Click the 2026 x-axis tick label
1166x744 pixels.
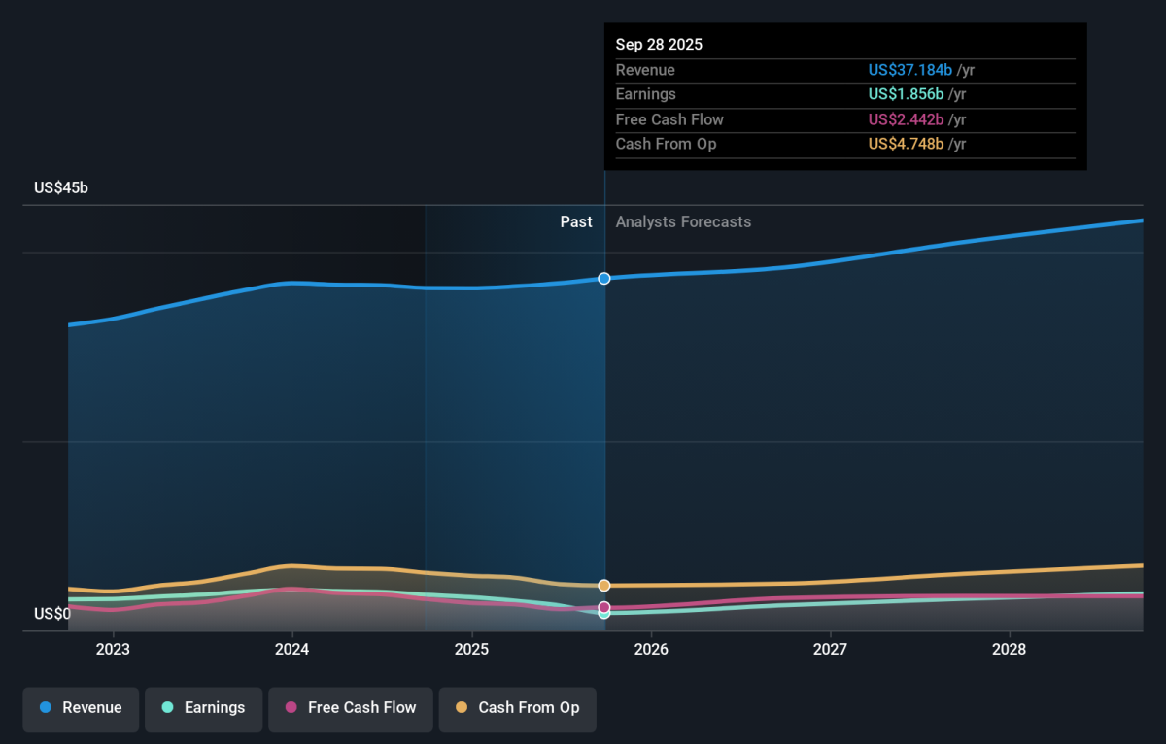pyautogui.click(x=651, y=649)
